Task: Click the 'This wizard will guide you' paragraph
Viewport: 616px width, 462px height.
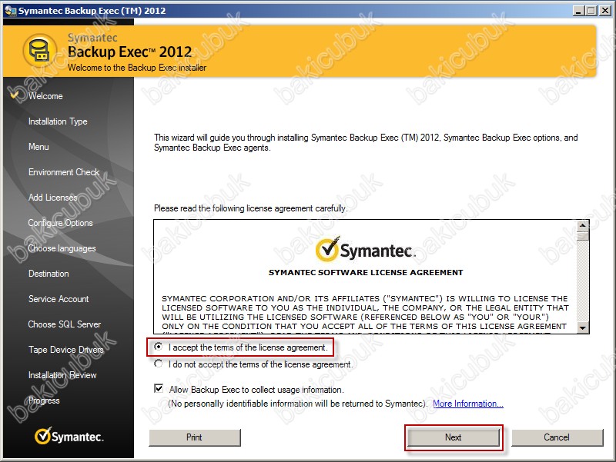Action: tap(366, 142)
